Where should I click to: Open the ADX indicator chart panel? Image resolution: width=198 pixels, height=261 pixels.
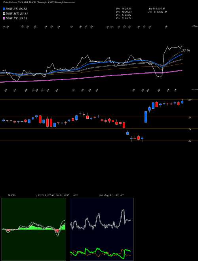click(101, 229)
